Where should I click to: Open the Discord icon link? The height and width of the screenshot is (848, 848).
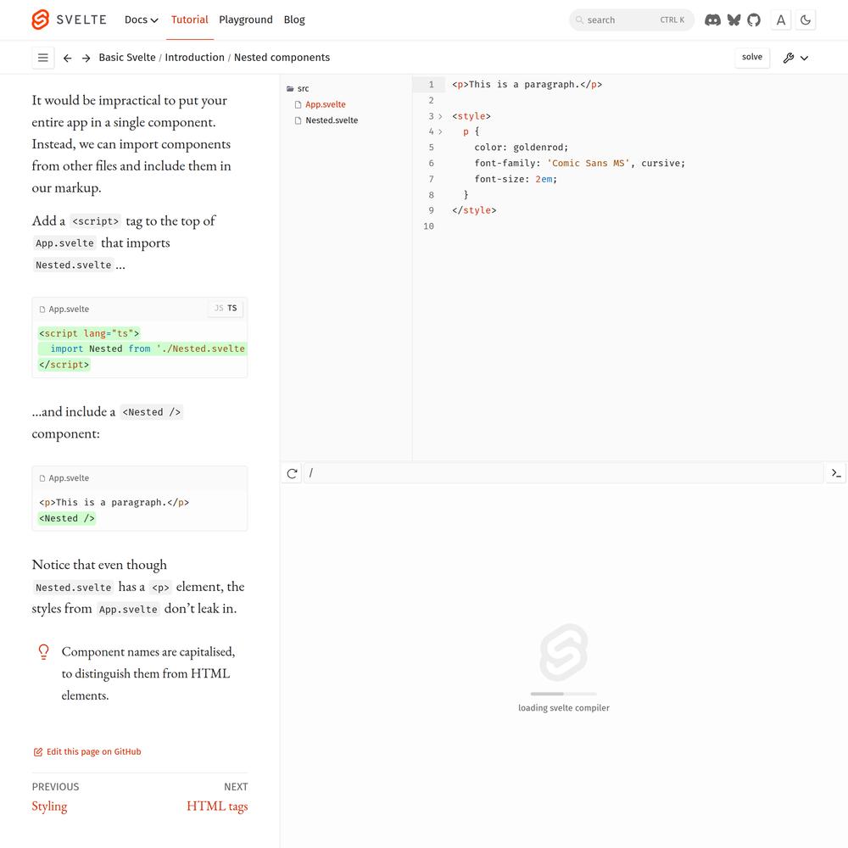click(x=712, y=20)
